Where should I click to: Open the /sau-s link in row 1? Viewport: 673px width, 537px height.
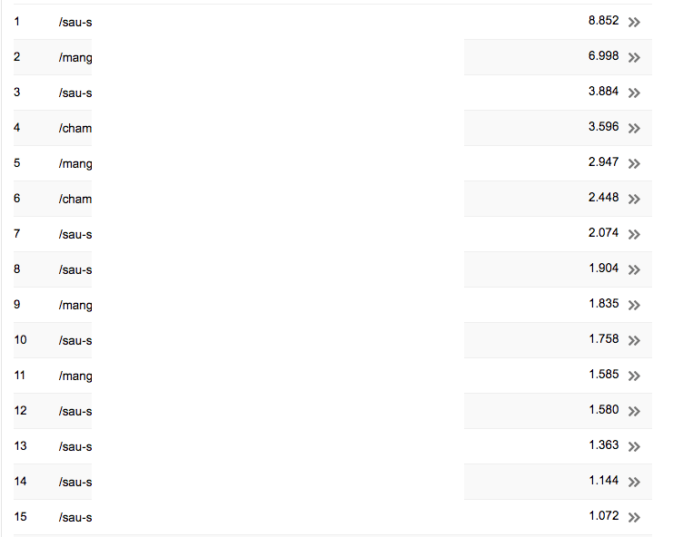point(75,22)
